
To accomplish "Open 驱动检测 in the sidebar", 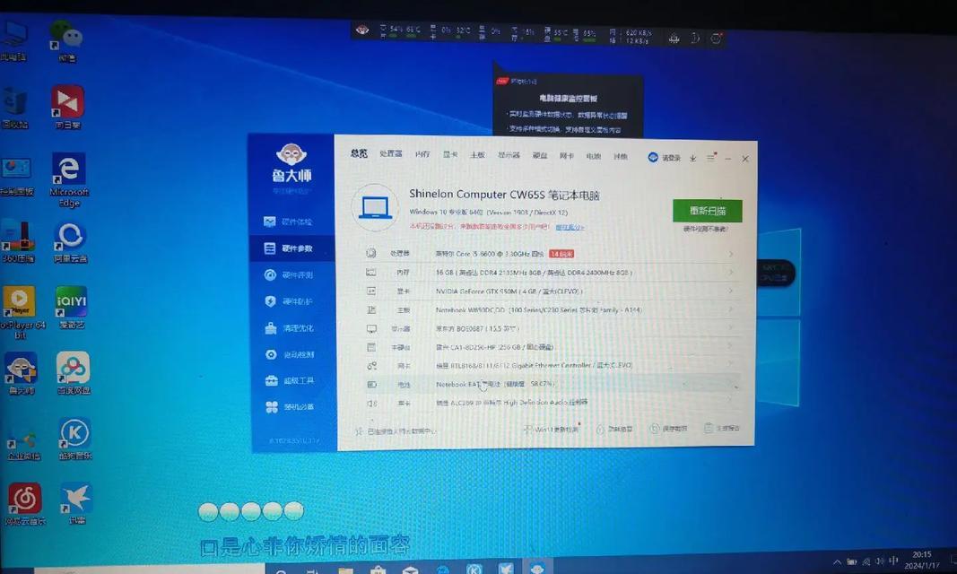I will pos(290,354).
